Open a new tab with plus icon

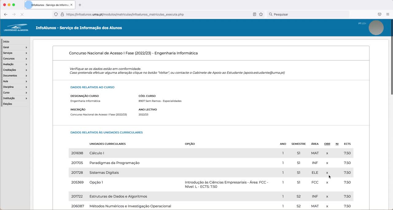(80, 5)
